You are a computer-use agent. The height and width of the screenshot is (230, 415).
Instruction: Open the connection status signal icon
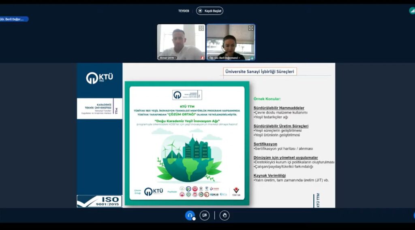click(x=412, y=11)
